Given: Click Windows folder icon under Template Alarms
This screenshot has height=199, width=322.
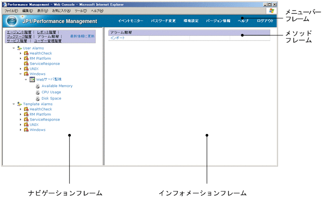Looking at the screenshot, I should point(26,130).
